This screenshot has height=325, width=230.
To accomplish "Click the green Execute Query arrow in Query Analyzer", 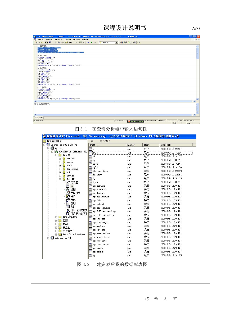I will pos(92,42).
